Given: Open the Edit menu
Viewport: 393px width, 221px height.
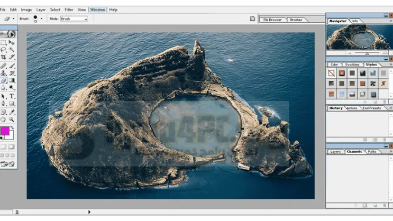Looking at the screenshot, I should (x=13, y=10).
